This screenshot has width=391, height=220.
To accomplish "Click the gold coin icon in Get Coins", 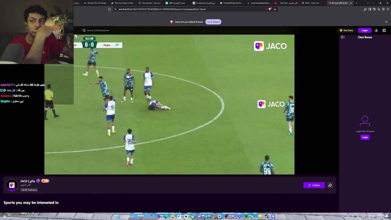I will (x=341, y=30).
